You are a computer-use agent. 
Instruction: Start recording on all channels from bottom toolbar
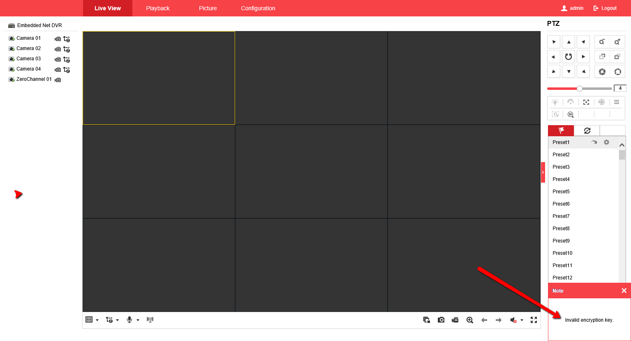click(x=455, y=320)
